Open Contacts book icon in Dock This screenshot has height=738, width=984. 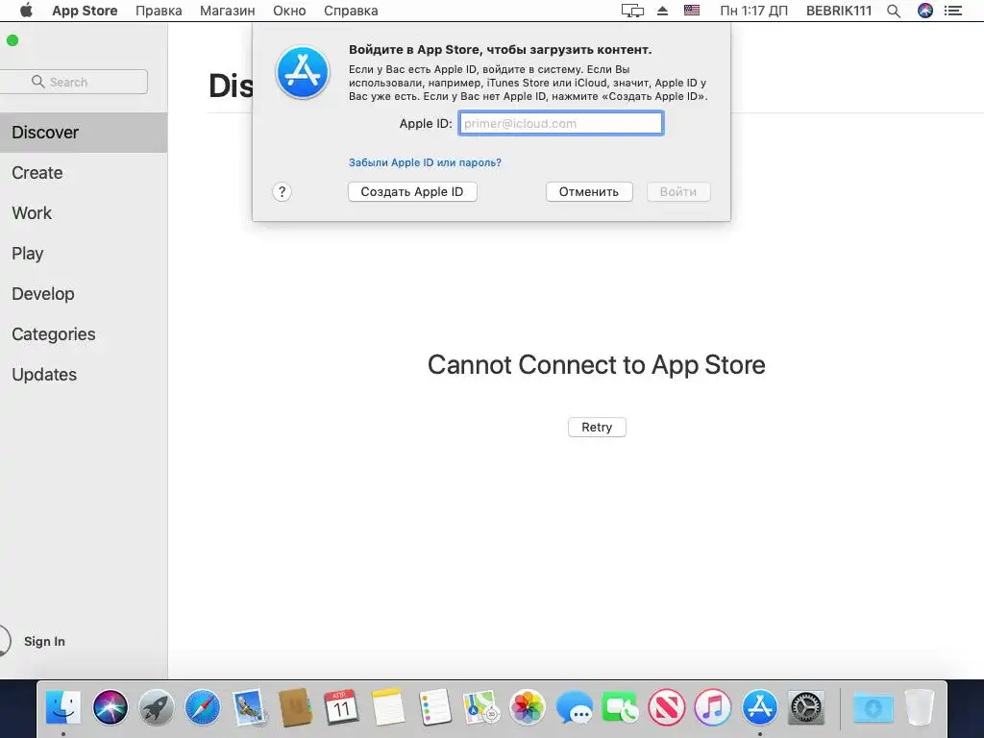(x=296, y=707)
